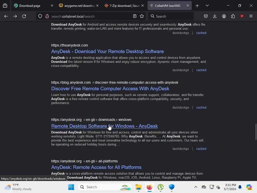
Task: Open a new tab
Action: pyautogui.click(x=197, y=6)
